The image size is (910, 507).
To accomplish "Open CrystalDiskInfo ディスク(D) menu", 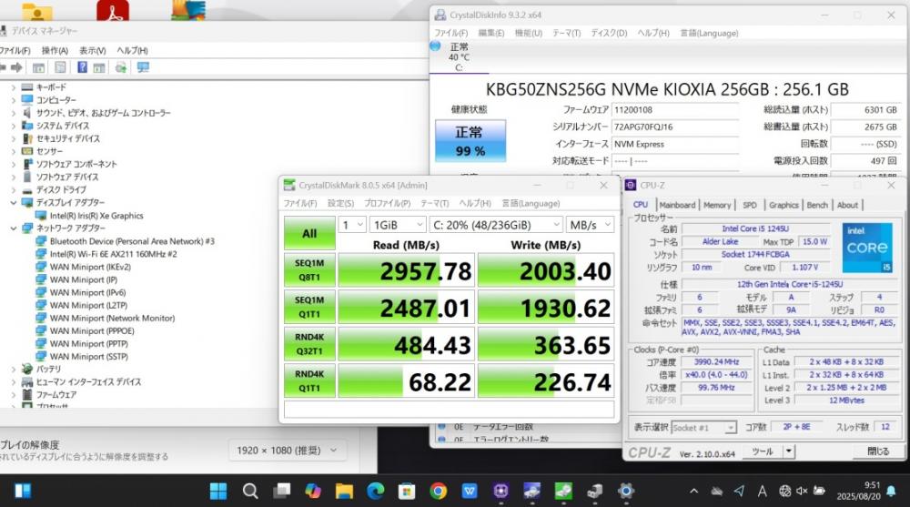I will pos(609,33).
